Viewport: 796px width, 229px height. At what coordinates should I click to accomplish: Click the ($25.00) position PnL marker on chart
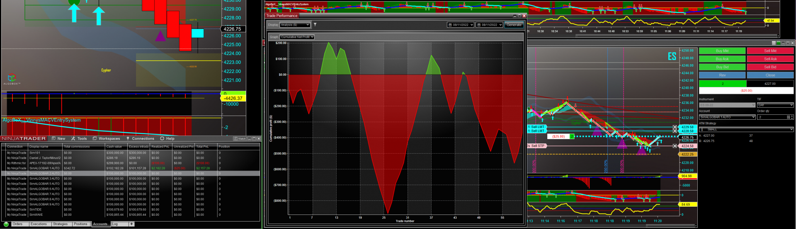pos(558,137)
